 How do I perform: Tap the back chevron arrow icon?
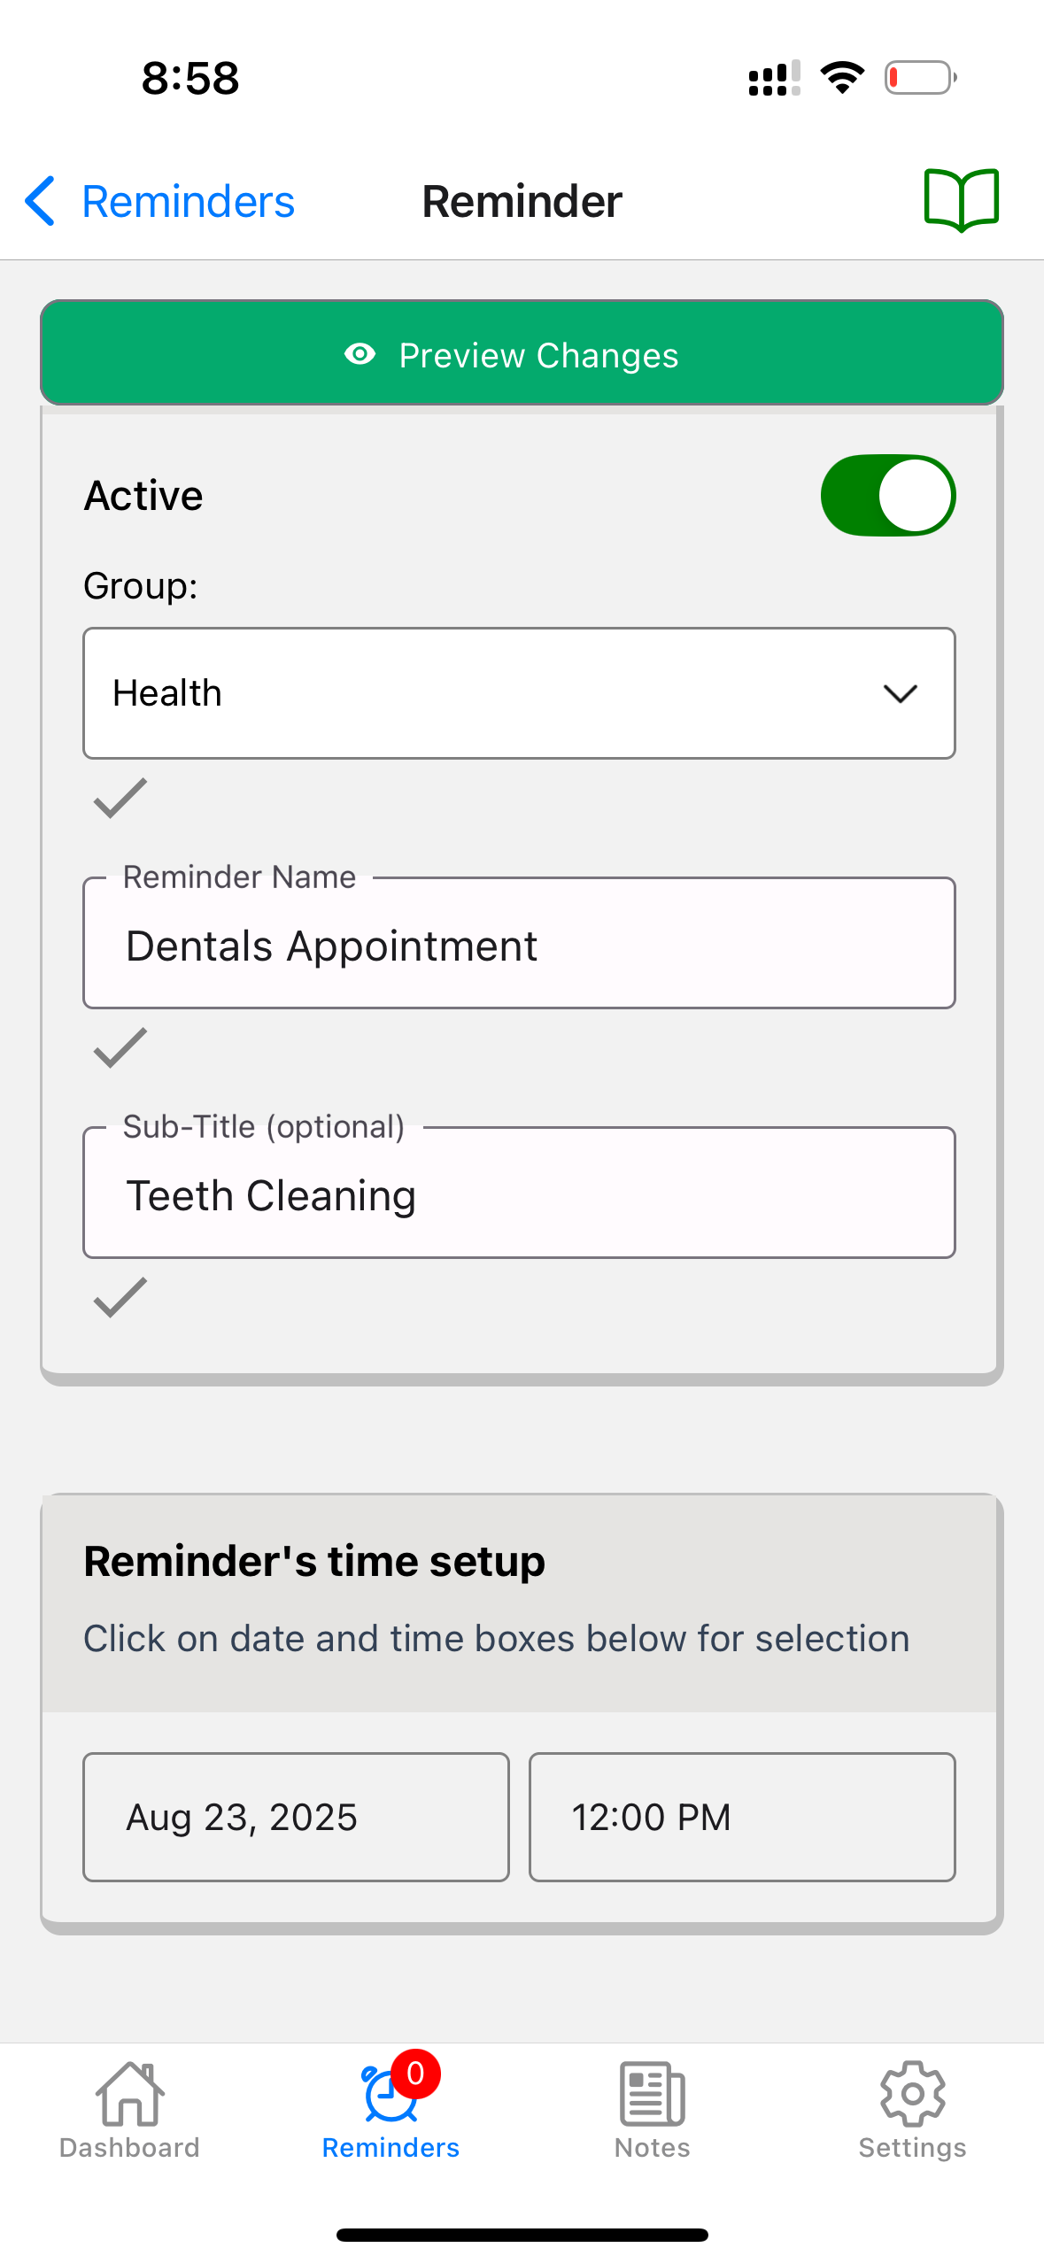(x=41, y=201)
